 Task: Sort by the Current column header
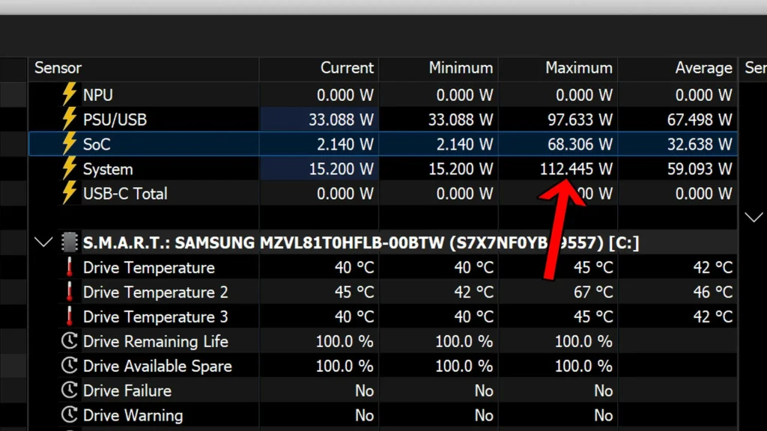pyautogui.click(x=319, y=68)
